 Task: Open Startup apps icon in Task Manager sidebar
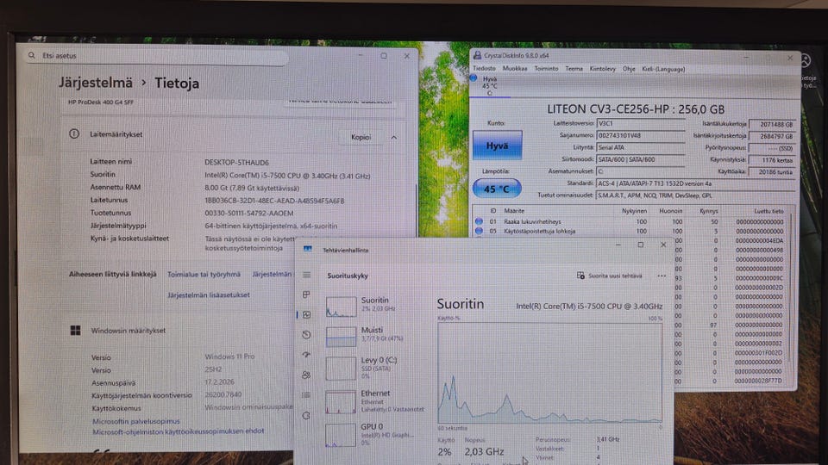[x=306, y=355]
